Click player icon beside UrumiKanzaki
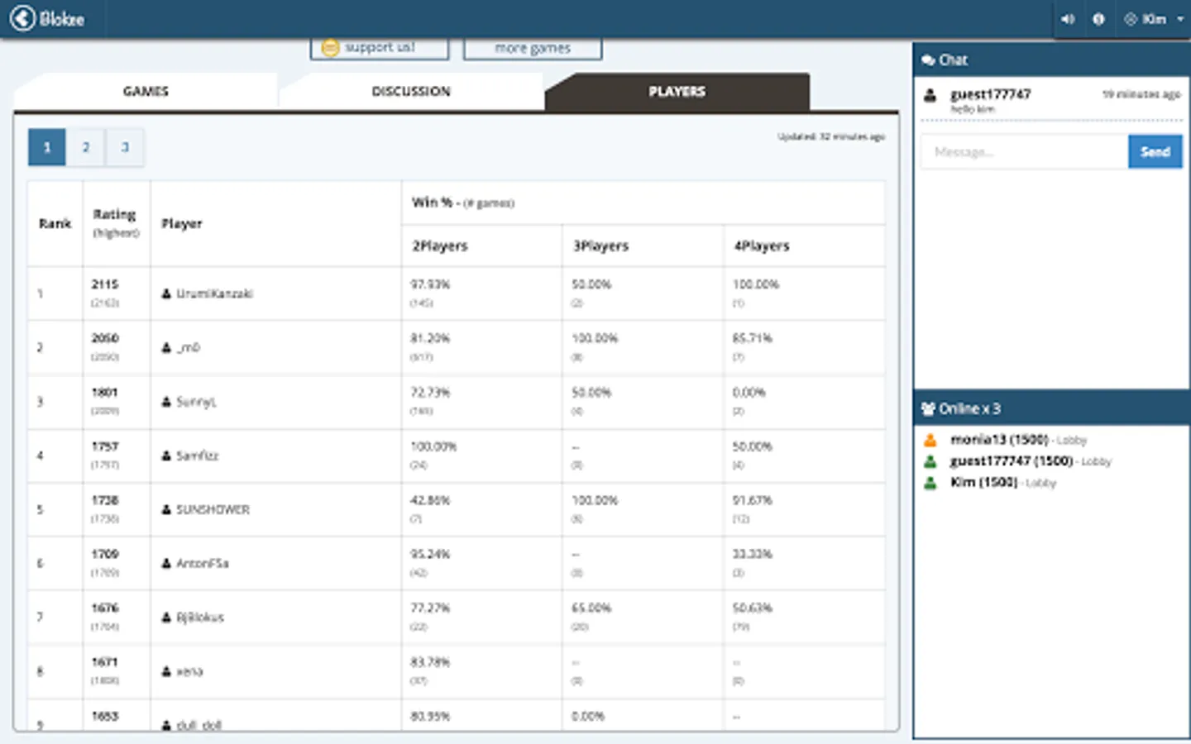This screenshot has height=744, width=1191. click(166, 293)
